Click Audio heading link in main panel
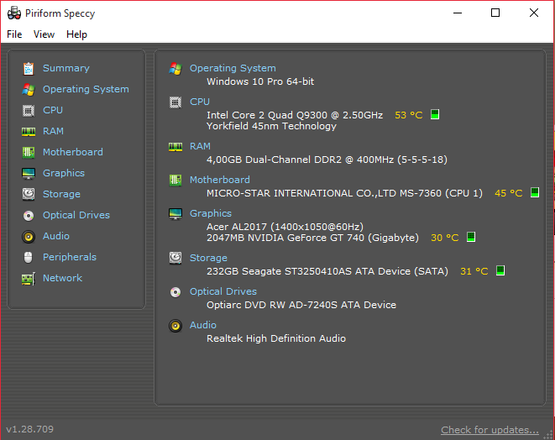Viewport: 555px width, 440px height. (x=203, y=325)
